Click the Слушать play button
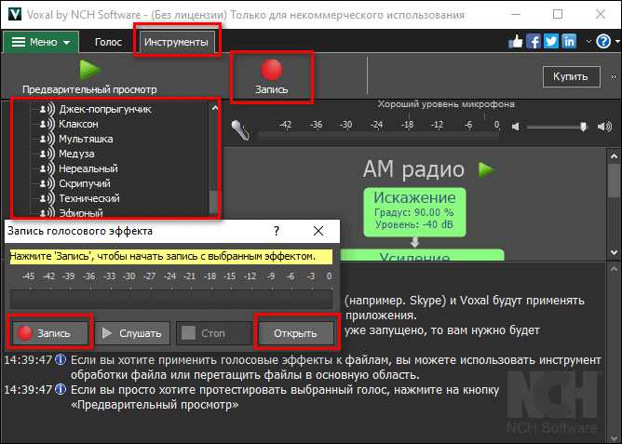This screenshot has height=444, width=622. [x=132, y=333]
